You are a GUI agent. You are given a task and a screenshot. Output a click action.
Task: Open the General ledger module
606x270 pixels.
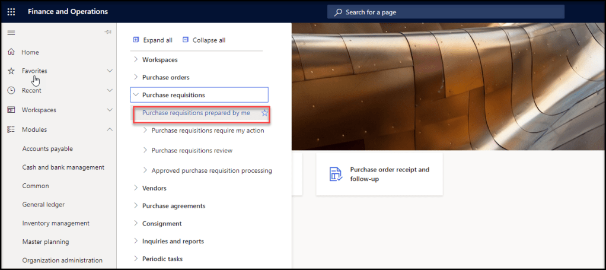coord(43,205)
